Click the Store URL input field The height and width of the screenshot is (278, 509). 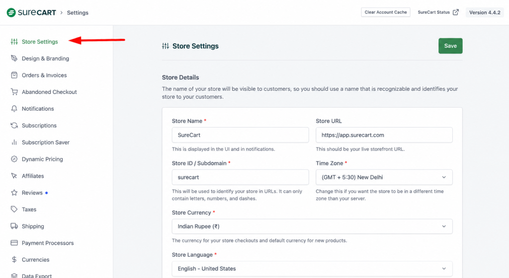384,135
